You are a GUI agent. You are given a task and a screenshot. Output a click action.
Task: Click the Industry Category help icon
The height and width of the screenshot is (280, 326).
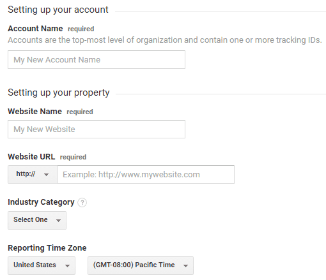pos(82,202)
